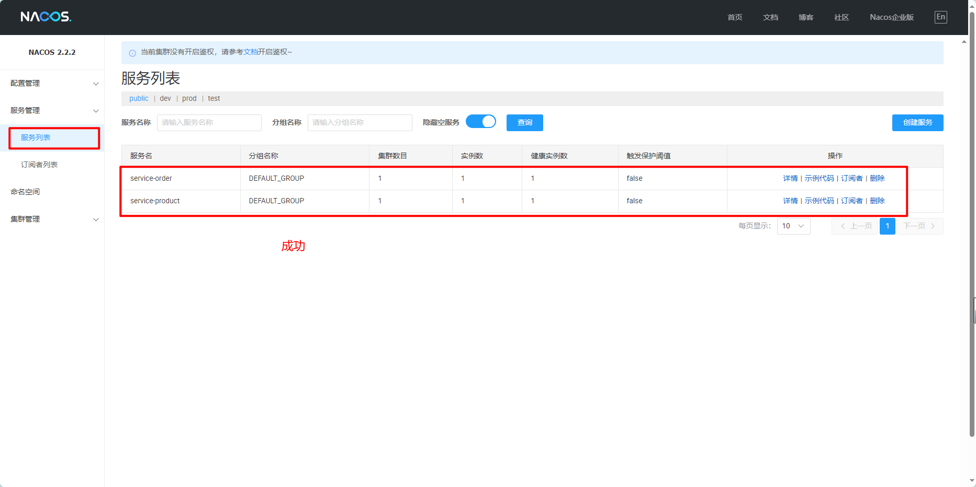The width and height of the screenshot is (976, 487).
Task: Open Nacos企业版 in the top navigation
Action: pyautogui.click(x=892, y=17)
